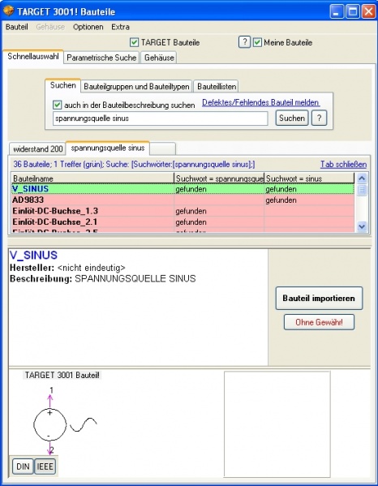Select the spannungsquelle sinus results tab
Viewport: 378px width, 486px height.
tap(108, 148)
